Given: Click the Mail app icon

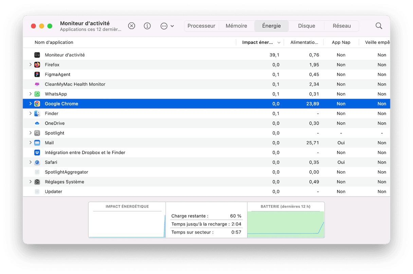Looking at the screenshot, I should [x=37, y=143].
